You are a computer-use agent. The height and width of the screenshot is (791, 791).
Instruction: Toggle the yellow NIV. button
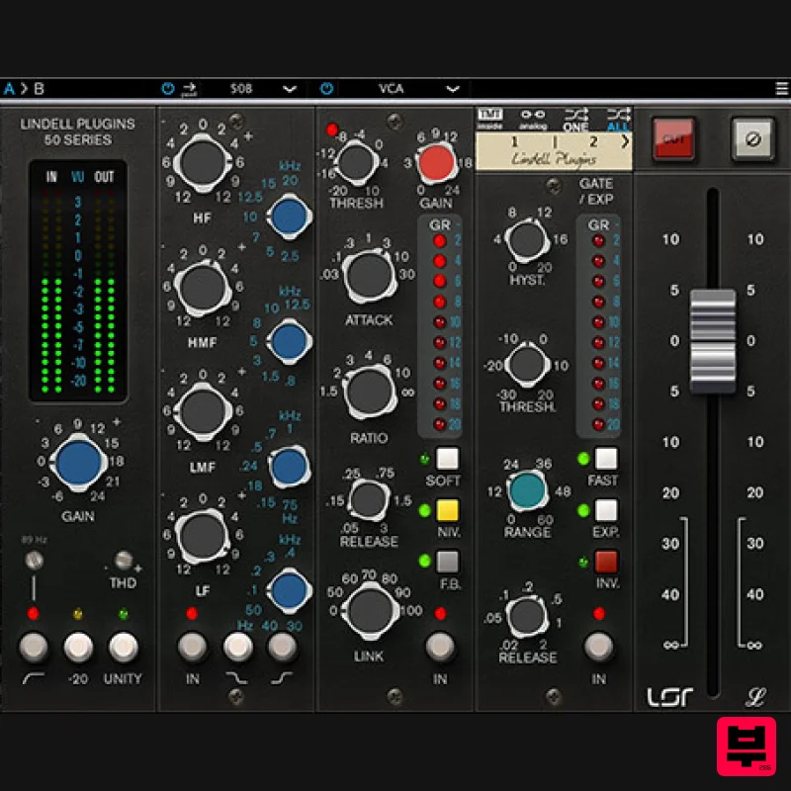tap(448, 510)
